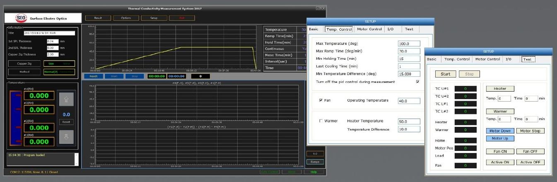
Task: Click Fan Operating Temperature field
Action: click(409, 101)
